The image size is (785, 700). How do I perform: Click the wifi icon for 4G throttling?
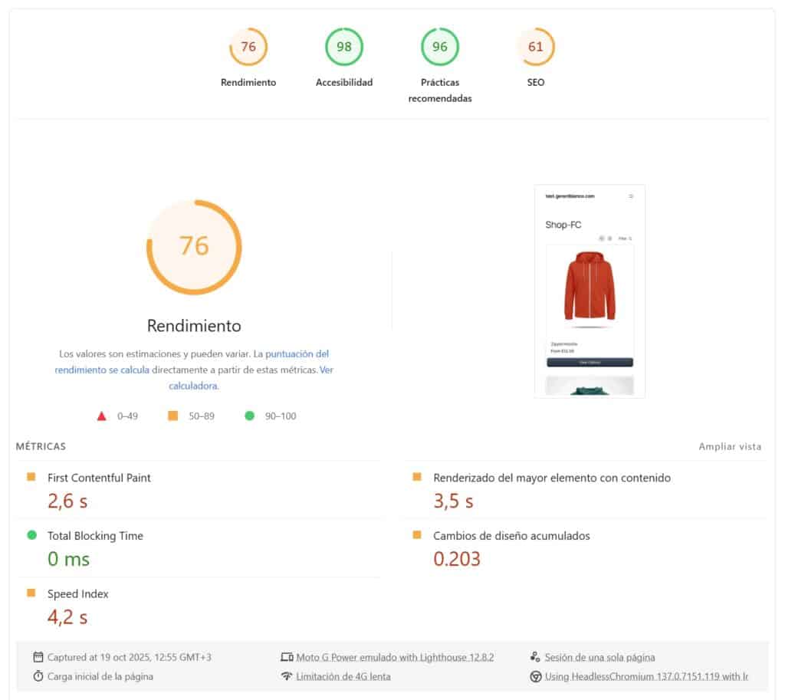tap(287, 676)
